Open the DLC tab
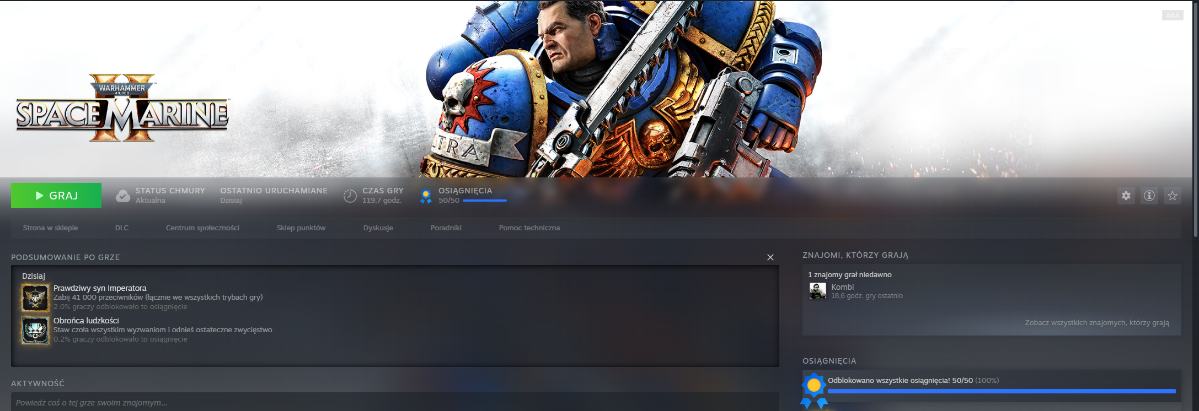The width and height of the screenshot is (1199, 411). pyautogui.click(x=122, y=228)
